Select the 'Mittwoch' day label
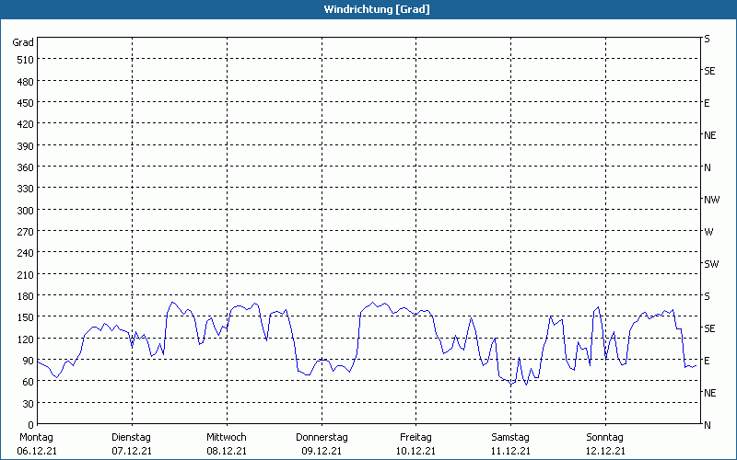737x460 pixels. tap(227, 438)
